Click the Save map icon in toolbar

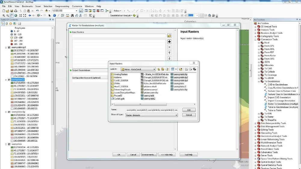12,11
